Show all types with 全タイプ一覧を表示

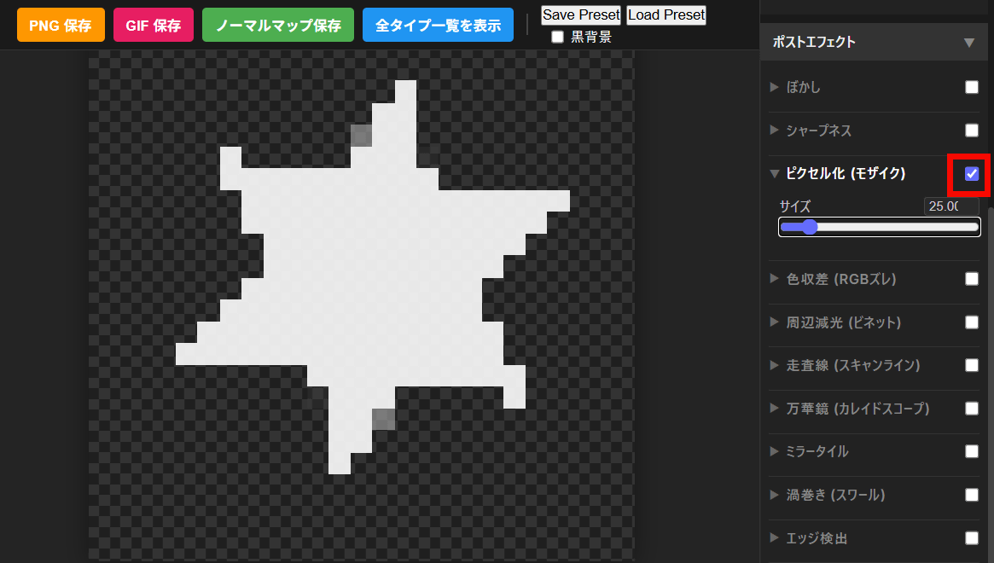pos(438,26)
